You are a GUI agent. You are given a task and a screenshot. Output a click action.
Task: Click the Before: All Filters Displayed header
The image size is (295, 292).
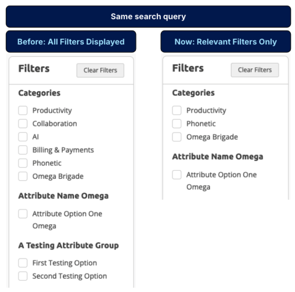(x=71, y=42)
